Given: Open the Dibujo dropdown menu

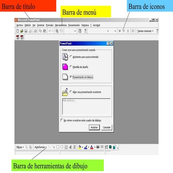Looking at the screenshot, I should pyautogui.click(x=20, y=147).
